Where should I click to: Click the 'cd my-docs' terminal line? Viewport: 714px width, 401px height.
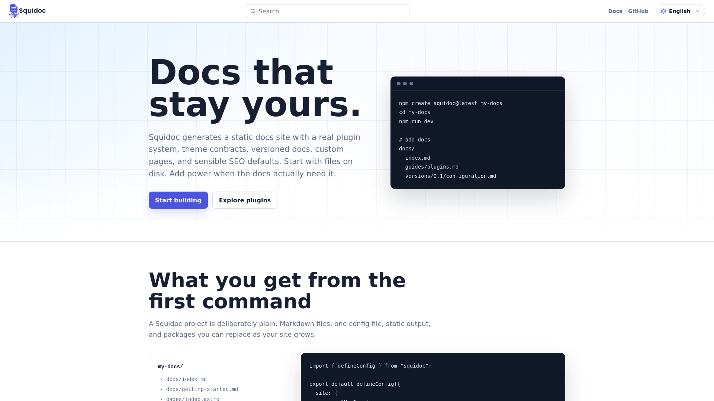(415, 112)
